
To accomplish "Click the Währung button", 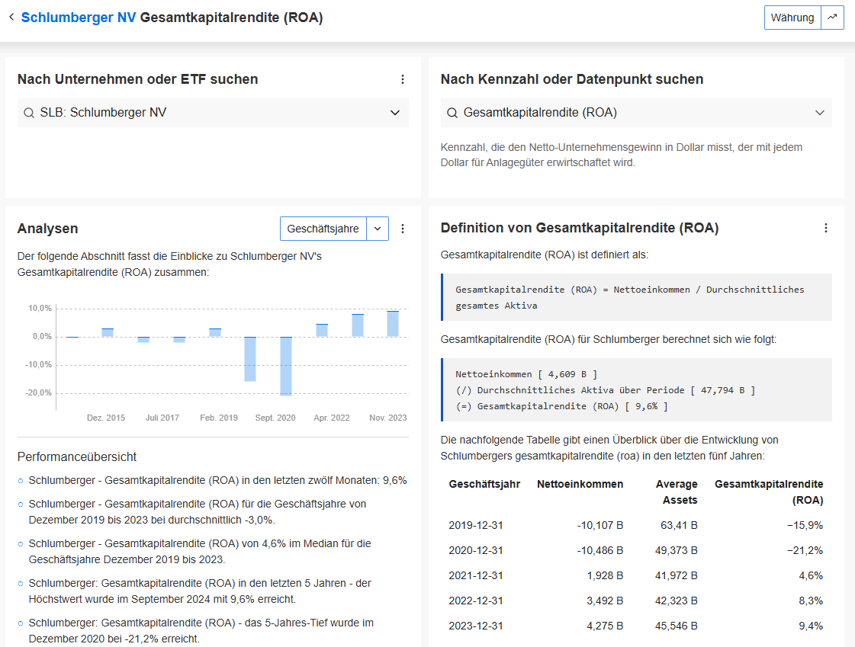I will point(792,17).
